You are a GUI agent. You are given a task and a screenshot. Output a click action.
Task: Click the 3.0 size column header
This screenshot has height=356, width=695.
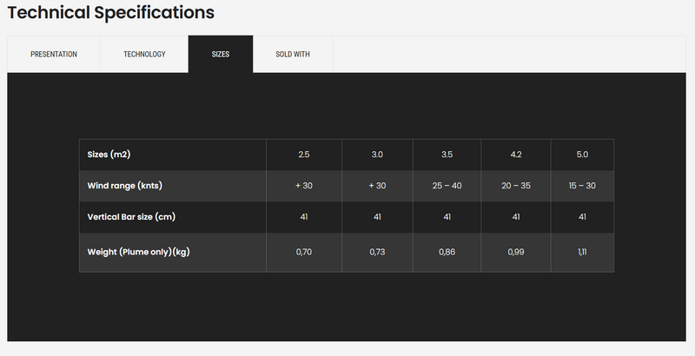point(377,155)
